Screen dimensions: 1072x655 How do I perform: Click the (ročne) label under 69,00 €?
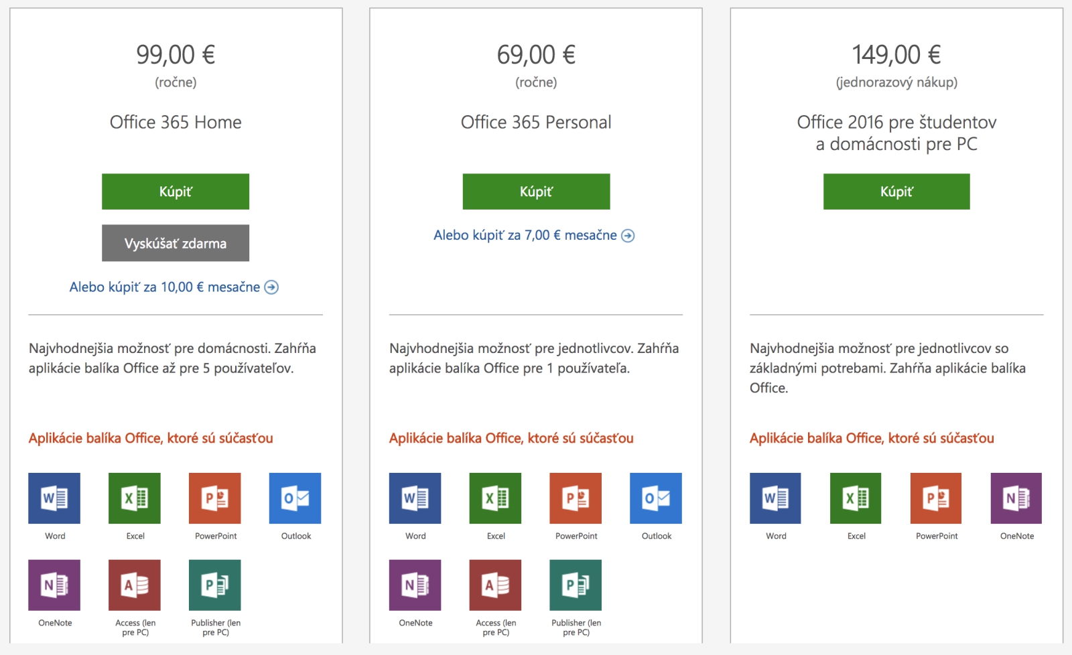(x=536, y=82)
